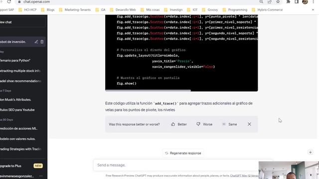Open the Hybris-Commerce bookmark folder
Screen dimensions: 319x179
point(267,10)
